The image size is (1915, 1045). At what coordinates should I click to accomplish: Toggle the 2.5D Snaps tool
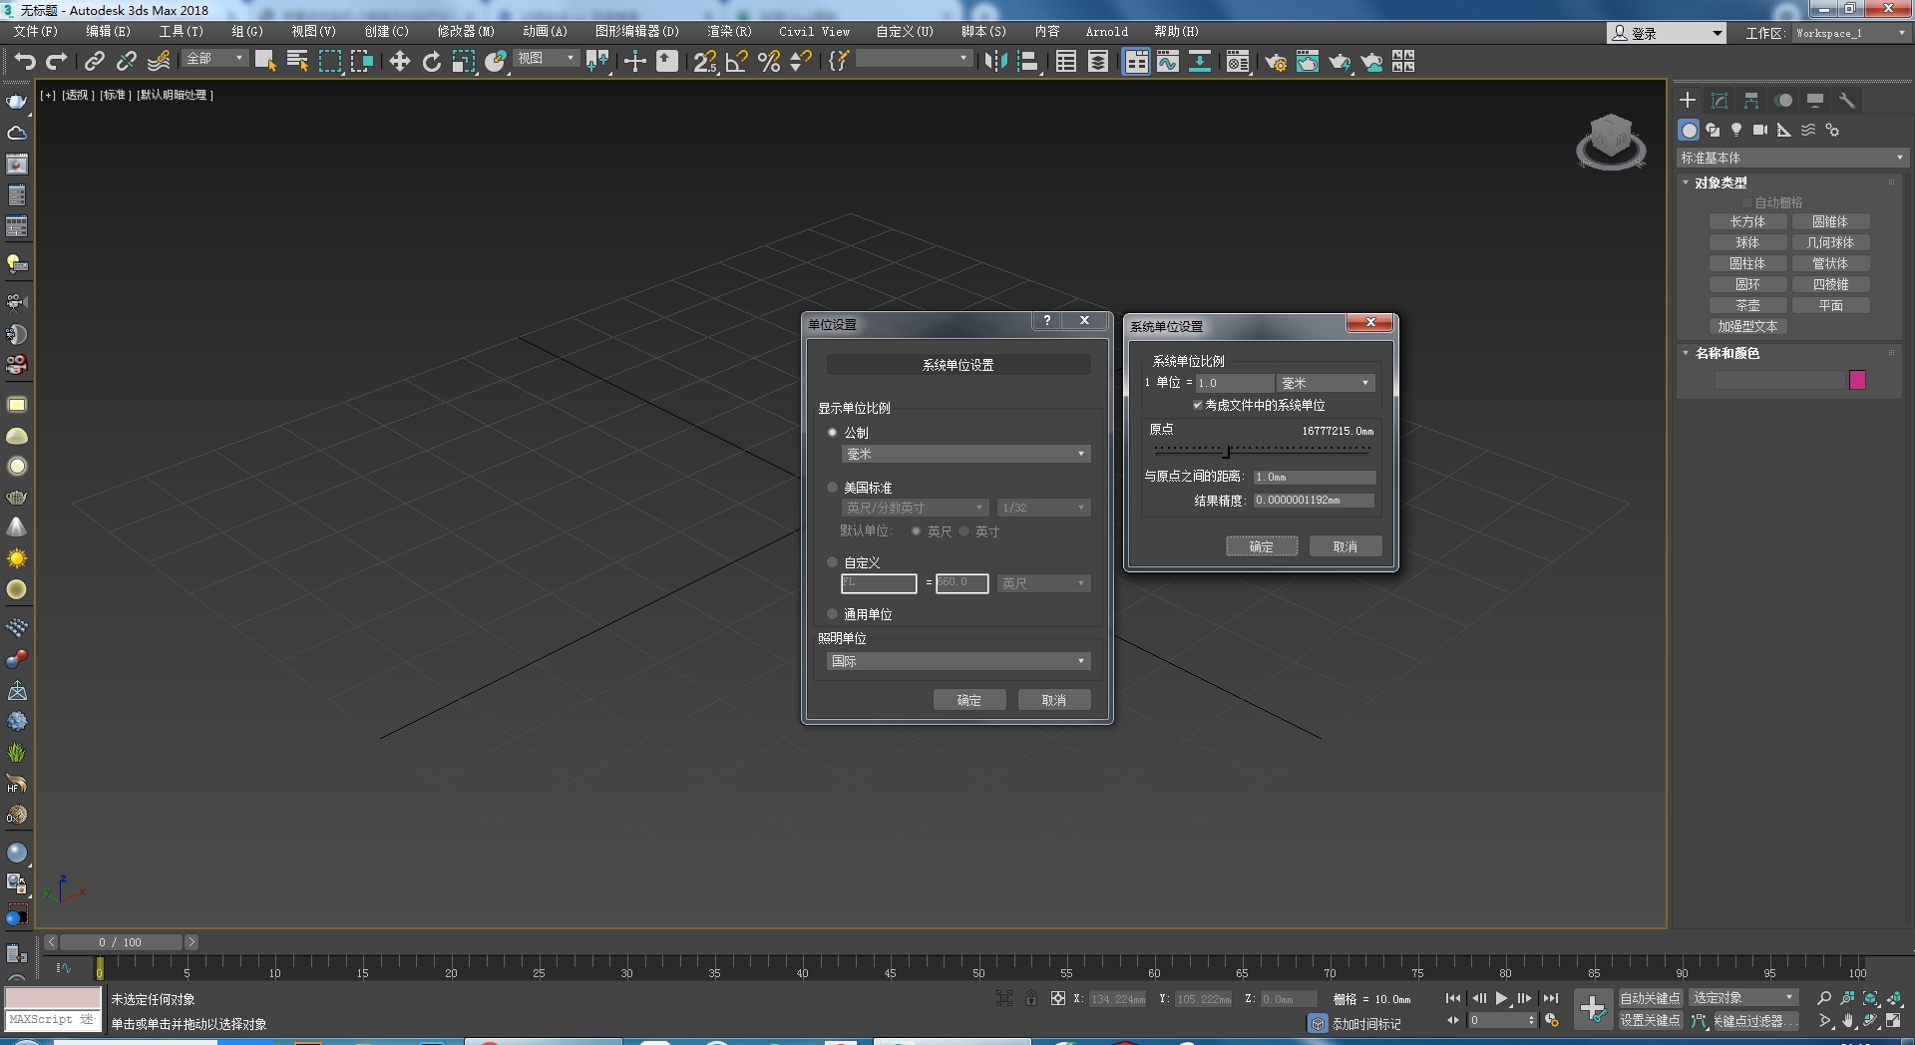coord(705,62)
